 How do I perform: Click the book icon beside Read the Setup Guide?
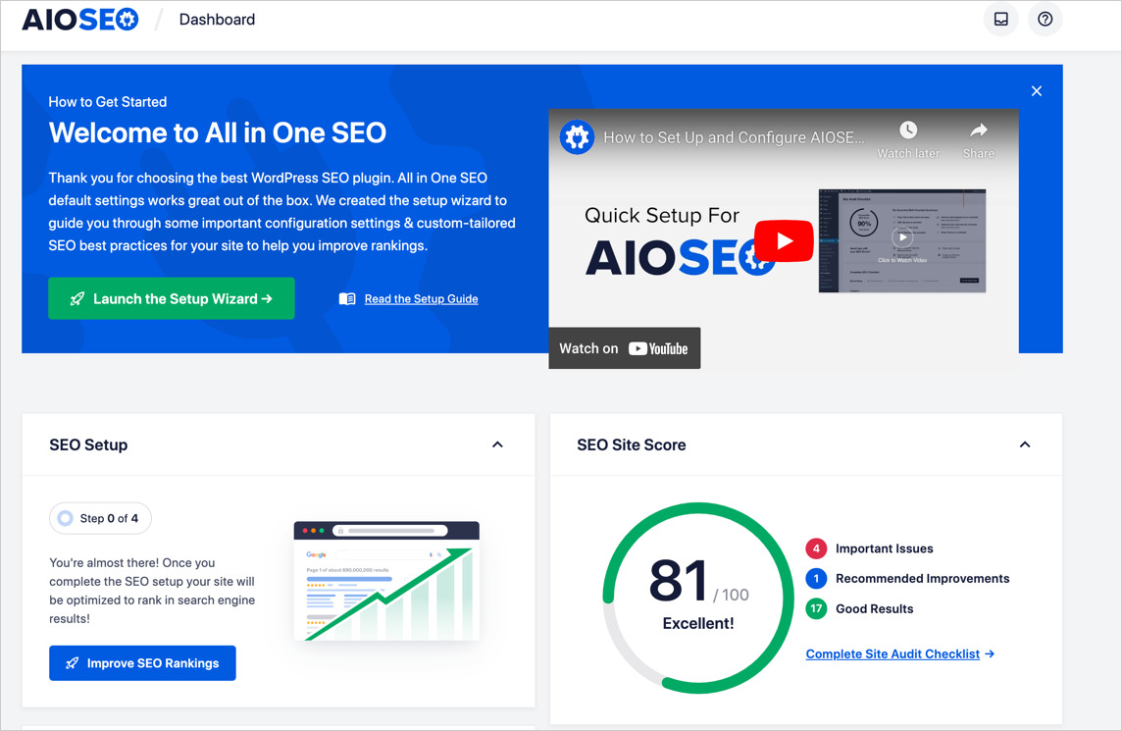tap(346, 298)
